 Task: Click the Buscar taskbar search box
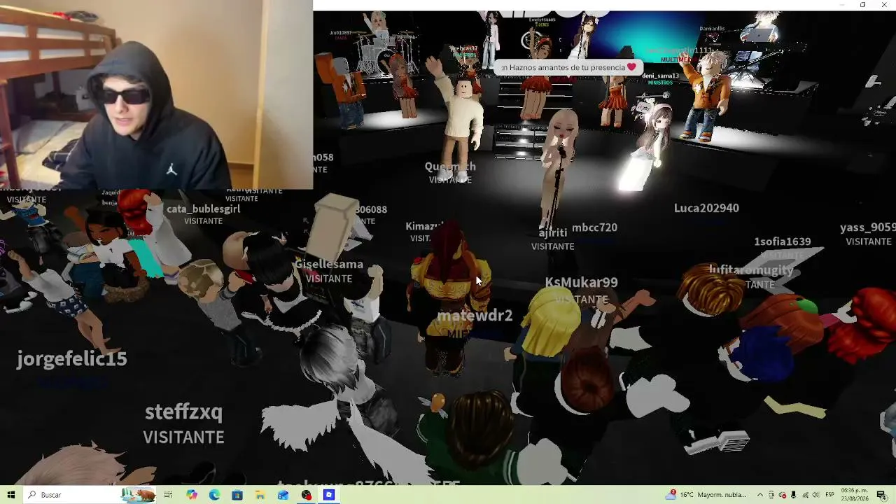point(90,495)
